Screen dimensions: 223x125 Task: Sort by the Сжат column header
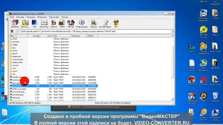[46, 36]
